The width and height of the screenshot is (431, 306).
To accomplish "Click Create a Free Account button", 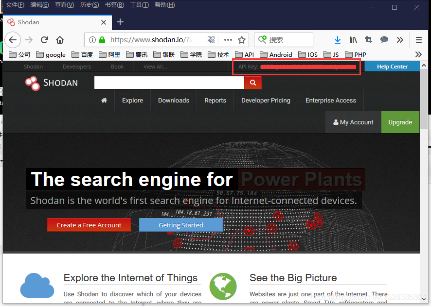I will (x=89, y=225).
